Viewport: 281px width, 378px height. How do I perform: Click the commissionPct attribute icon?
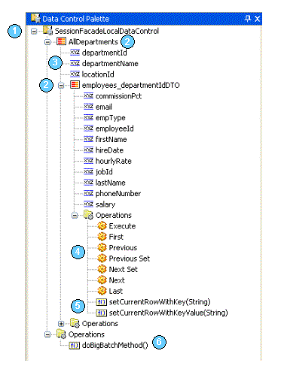click(x=88, y=95)
